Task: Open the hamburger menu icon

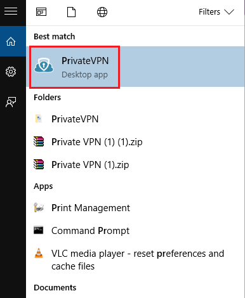Action: click(11, 11)
